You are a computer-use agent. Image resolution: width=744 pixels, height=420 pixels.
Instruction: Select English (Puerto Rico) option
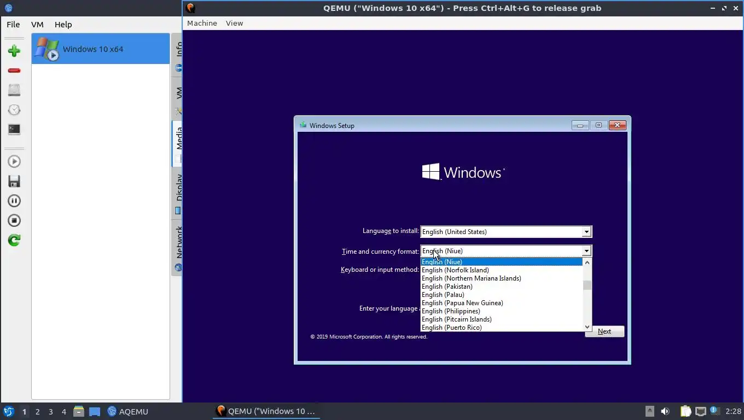(502, 328)
